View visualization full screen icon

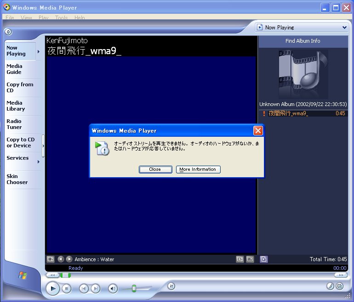click(250, 259)
